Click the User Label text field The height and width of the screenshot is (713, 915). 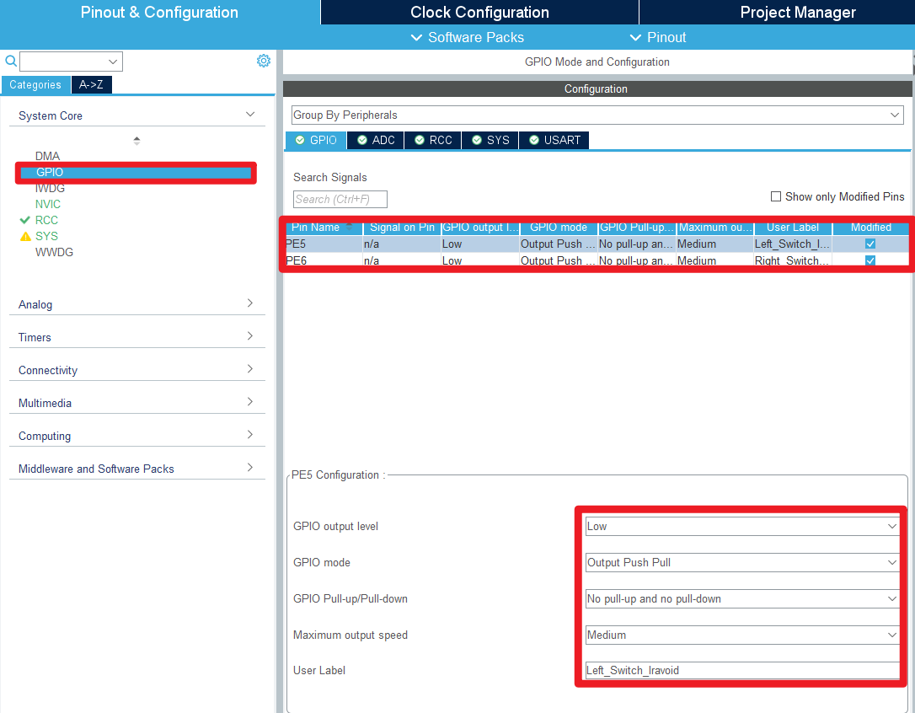[741, 670]
